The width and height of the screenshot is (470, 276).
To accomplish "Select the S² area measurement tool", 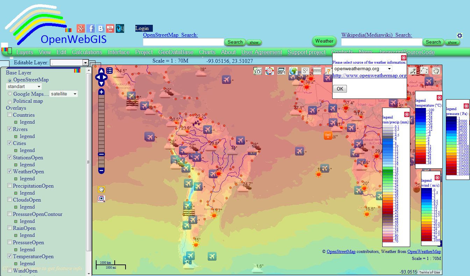I will pyautogui.click(x=305, y=71).
